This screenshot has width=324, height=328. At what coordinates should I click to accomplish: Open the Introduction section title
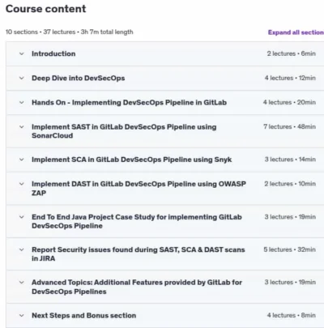[53, 53]
